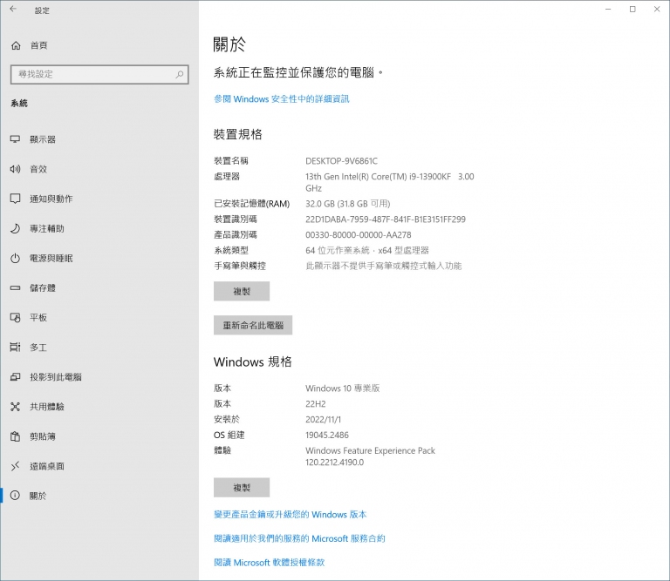
Task: Open the 儲存體 storage icon
Action: click(16, 288)
